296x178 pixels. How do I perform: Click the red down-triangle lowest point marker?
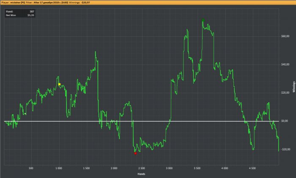[135, 154]
